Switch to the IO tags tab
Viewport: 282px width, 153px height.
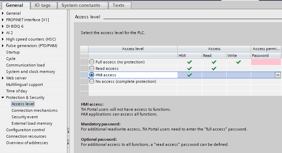42,5
